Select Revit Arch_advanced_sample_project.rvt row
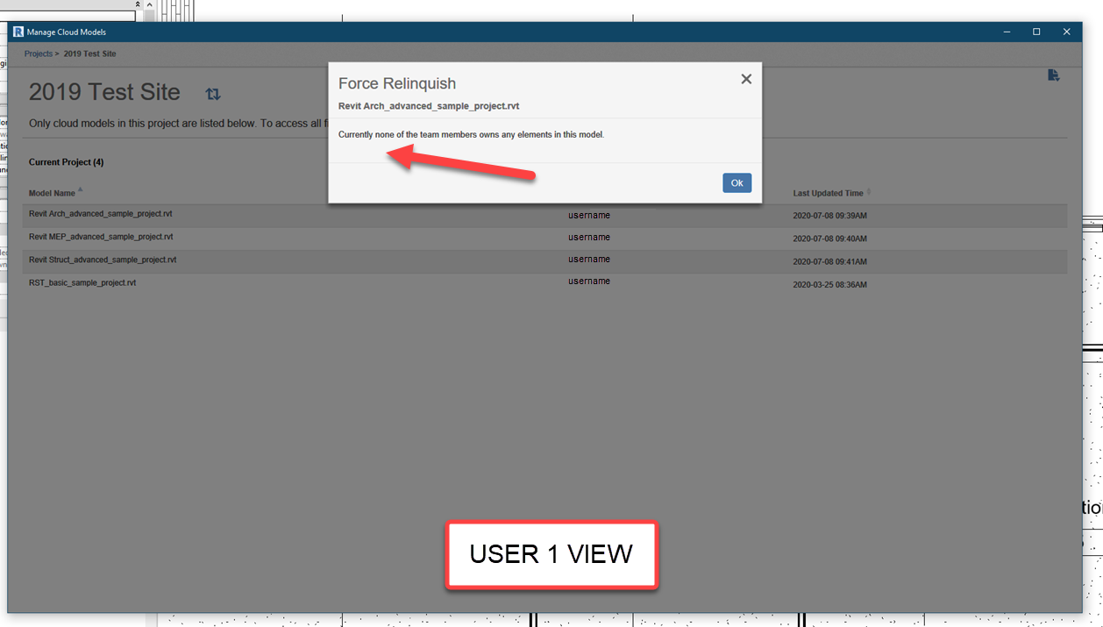Viewport: 1103px width, 627px height. 544,215
